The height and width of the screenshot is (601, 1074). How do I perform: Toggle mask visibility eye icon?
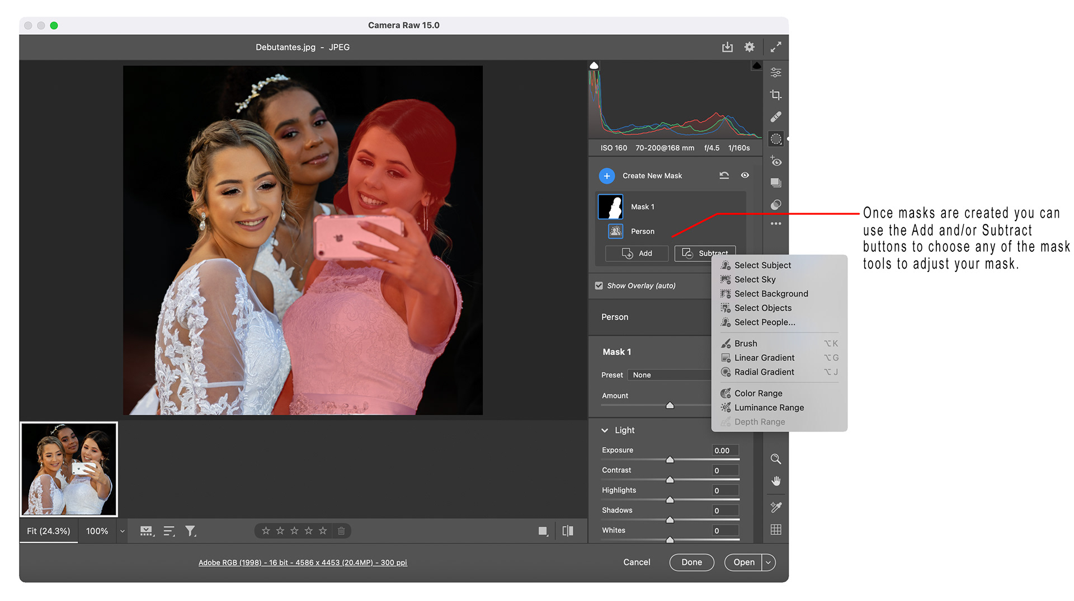click(x=745, y=175)
